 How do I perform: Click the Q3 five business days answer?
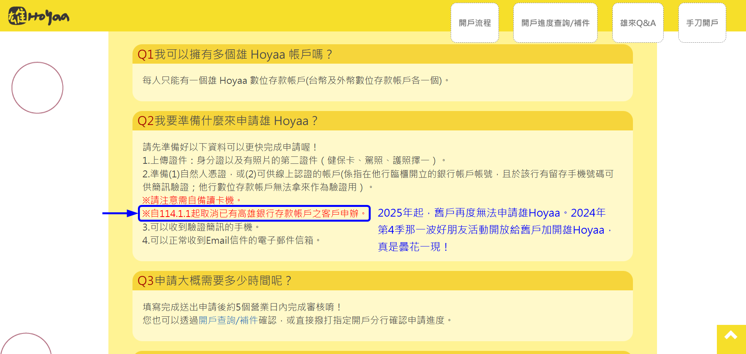(x=242, y=307)
